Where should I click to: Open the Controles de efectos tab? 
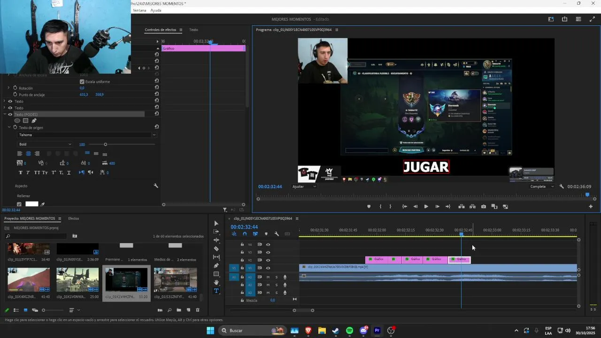point(161,30)
